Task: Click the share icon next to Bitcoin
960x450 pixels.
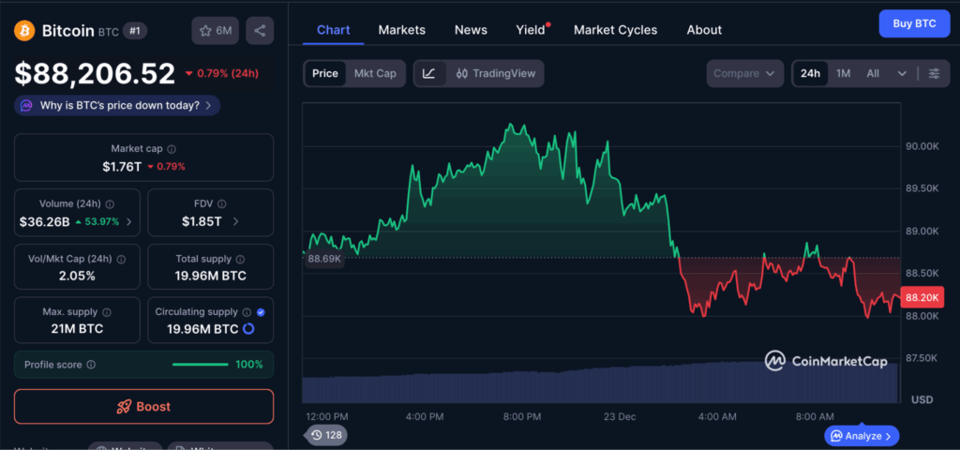Action: pos(260,31)
